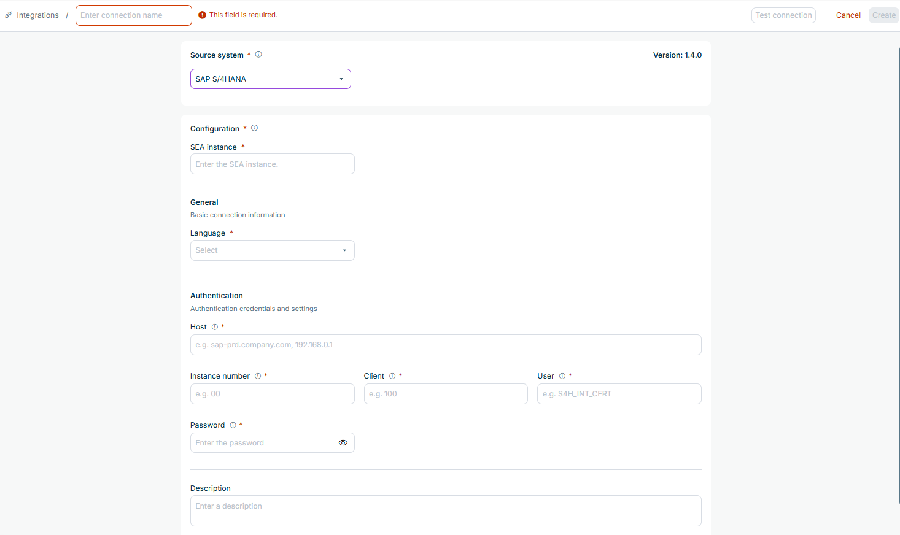Focus the Instance number input field
Screen dimensions: 900x535
tap(273, 394)
